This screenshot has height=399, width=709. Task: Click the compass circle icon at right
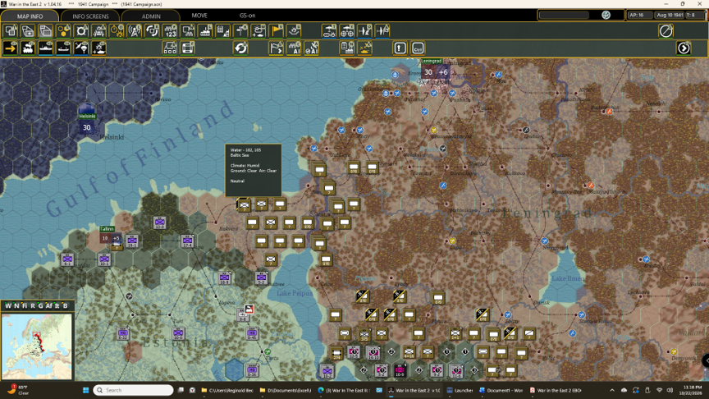pyautogui.click(x=666, y=30)
